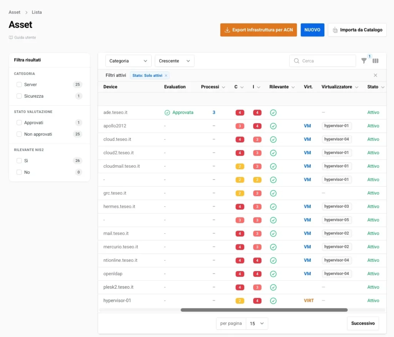The image size is (394, 337).
Task: Go to Asset in the breadcrumb
Action: (14, 12)
